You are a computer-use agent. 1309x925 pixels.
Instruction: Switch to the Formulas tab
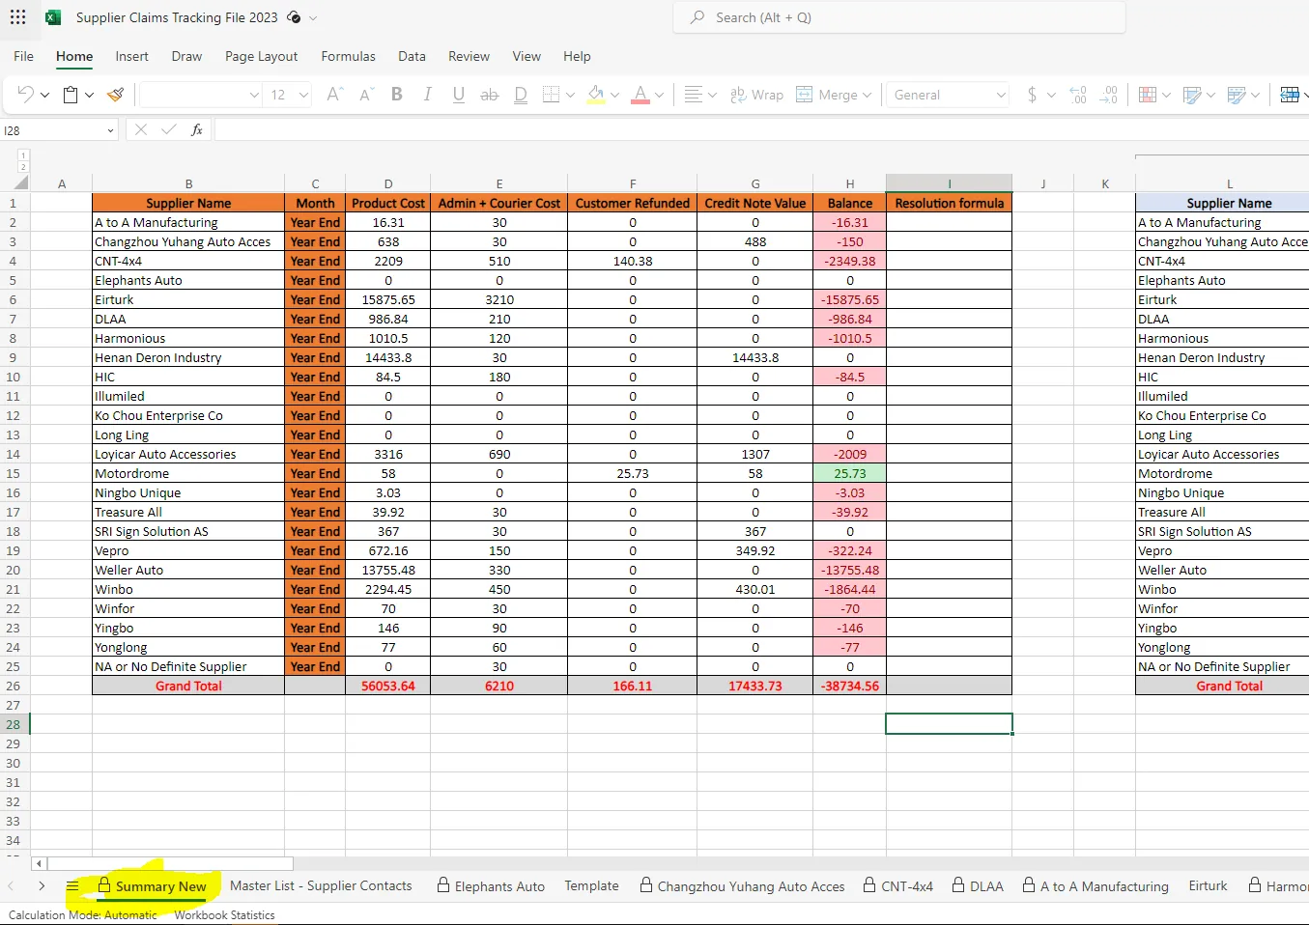click(x=349, y=56)
